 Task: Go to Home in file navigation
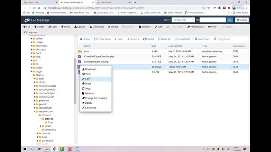click(85, 39)
